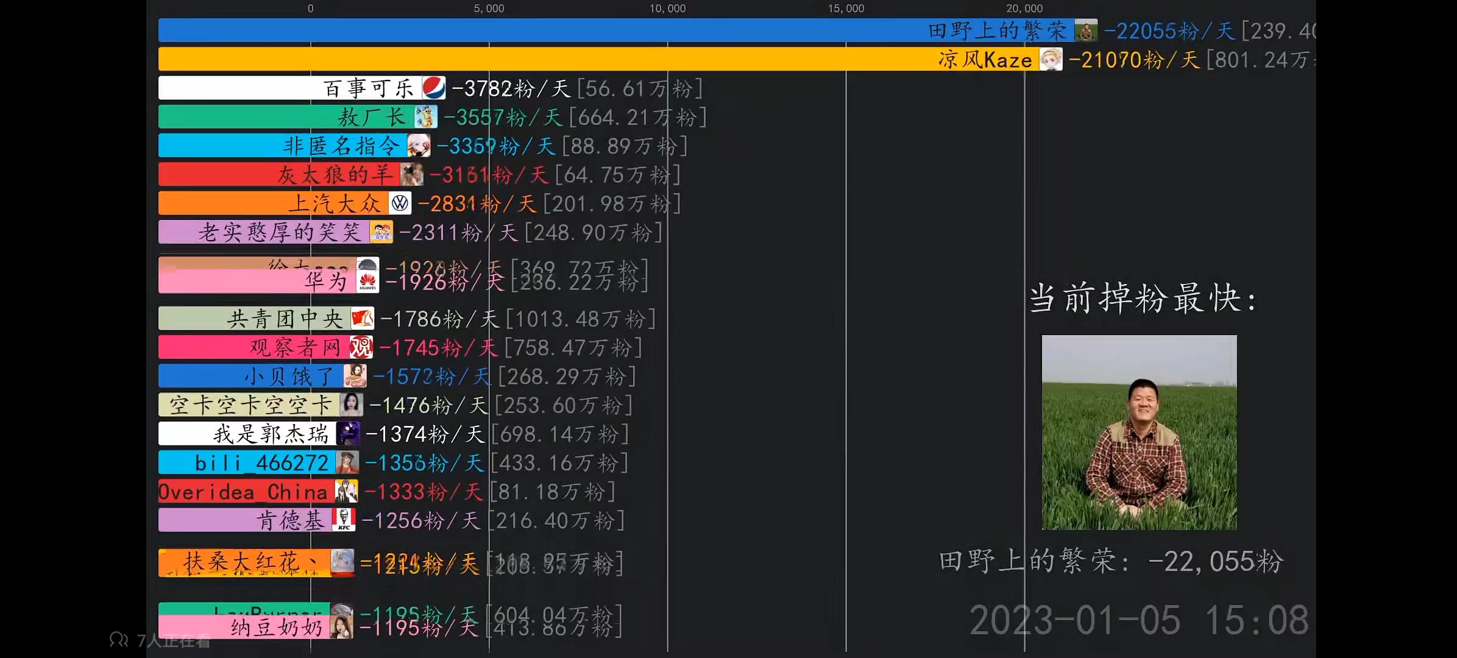The image size is (1457, 658).
Task: Select the Huawei logo beside 华为
Action: [367, 281]
